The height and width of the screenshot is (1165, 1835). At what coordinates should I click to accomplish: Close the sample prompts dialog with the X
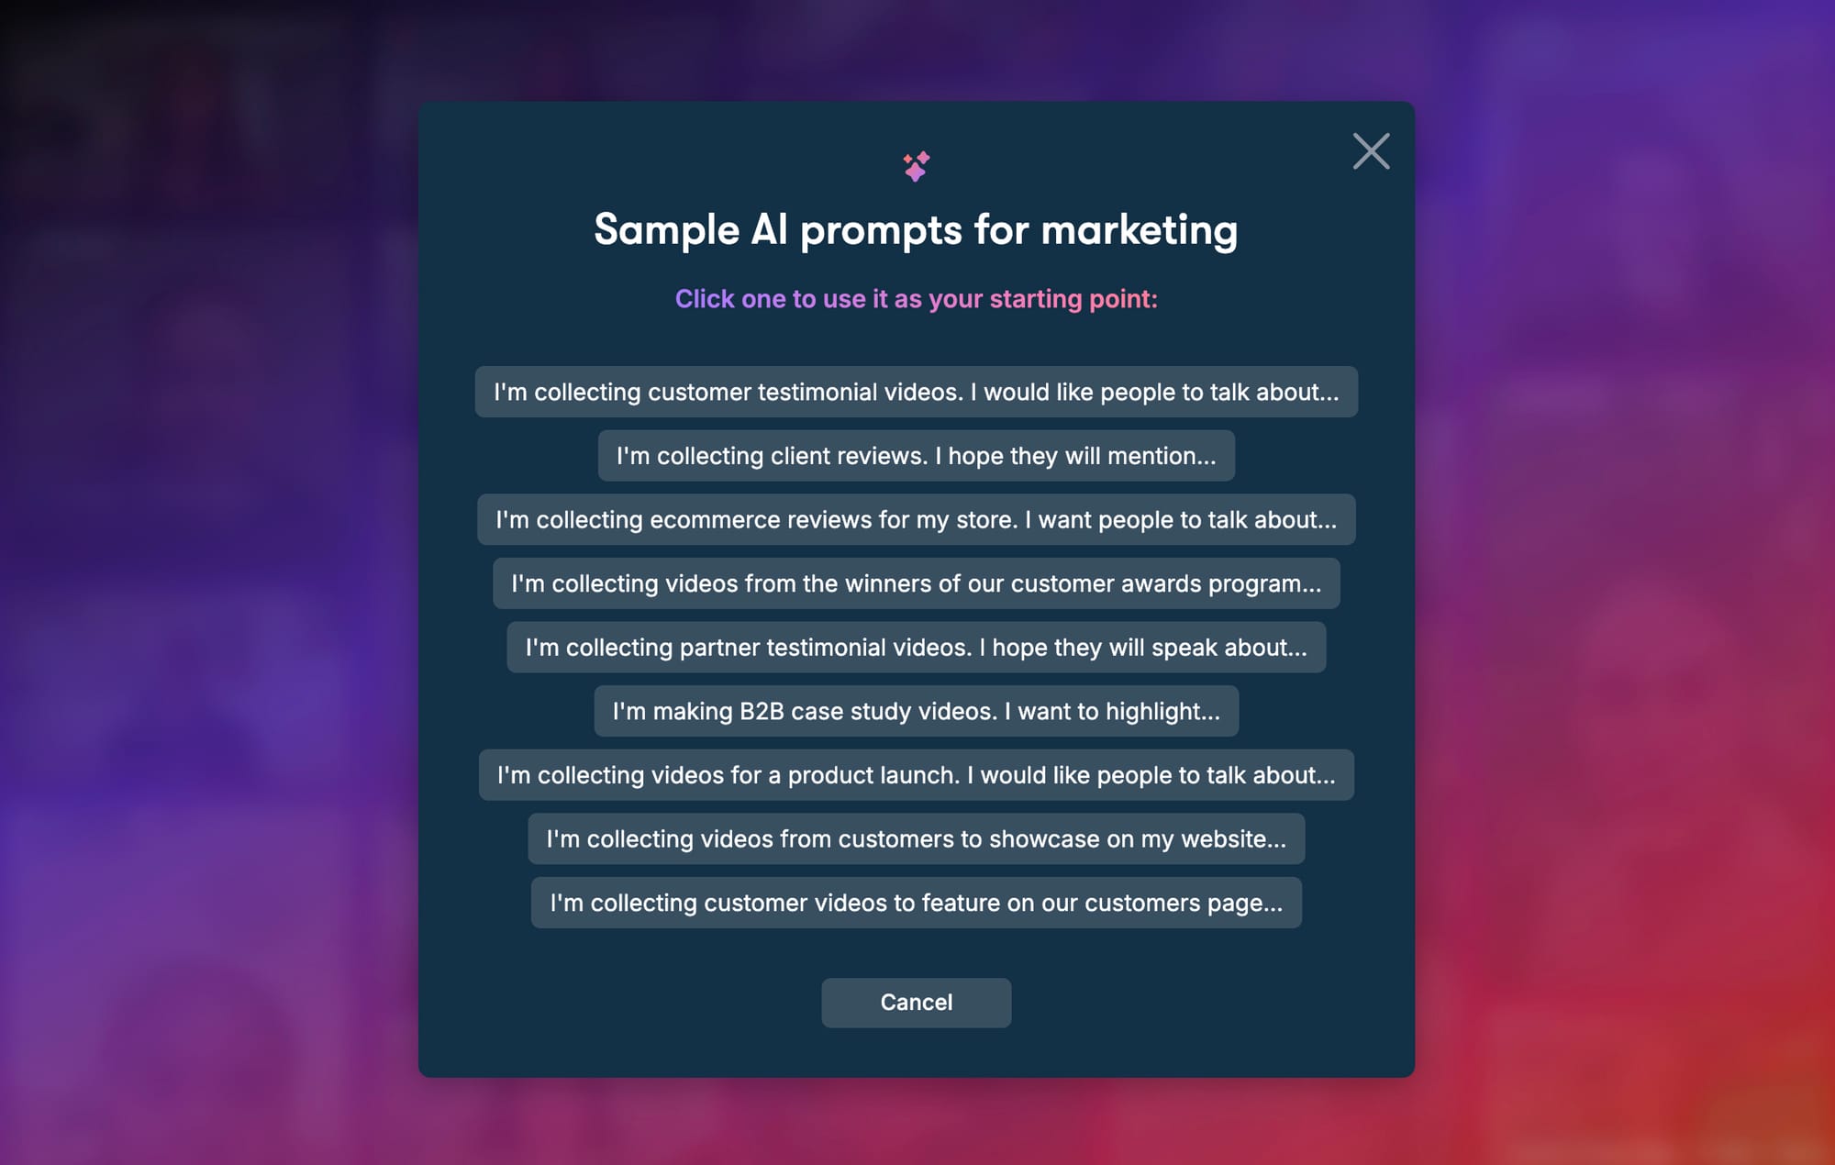click(1371, 151)
